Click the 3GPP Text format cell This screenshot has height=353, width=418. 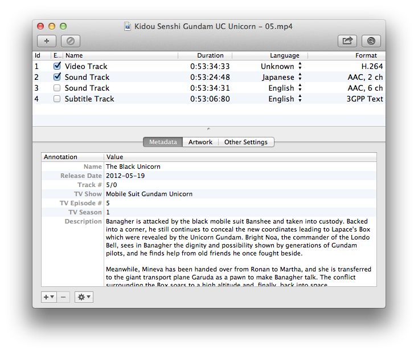(364, 99)
